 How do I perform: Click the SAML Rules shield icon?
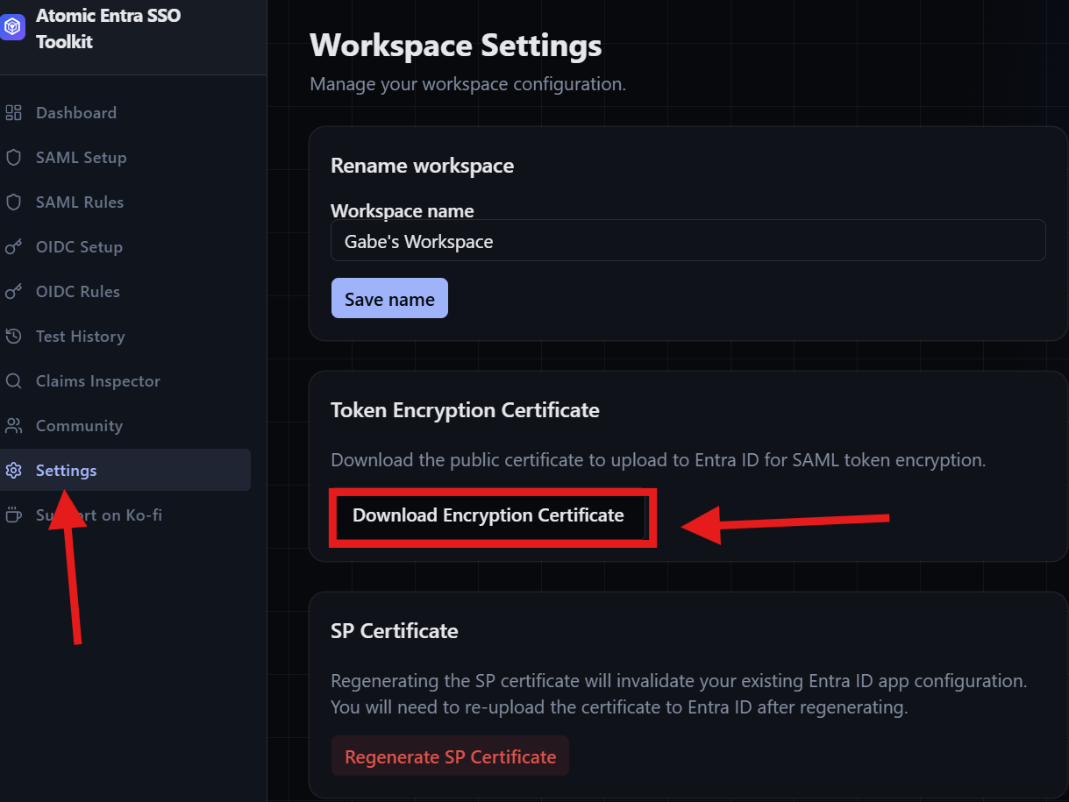13,202
